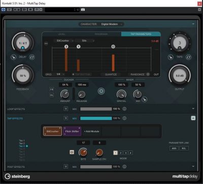Expand the Post Effects section
Image resolution: width=203 pixels, height=184 pixels.
pos(193,166)
